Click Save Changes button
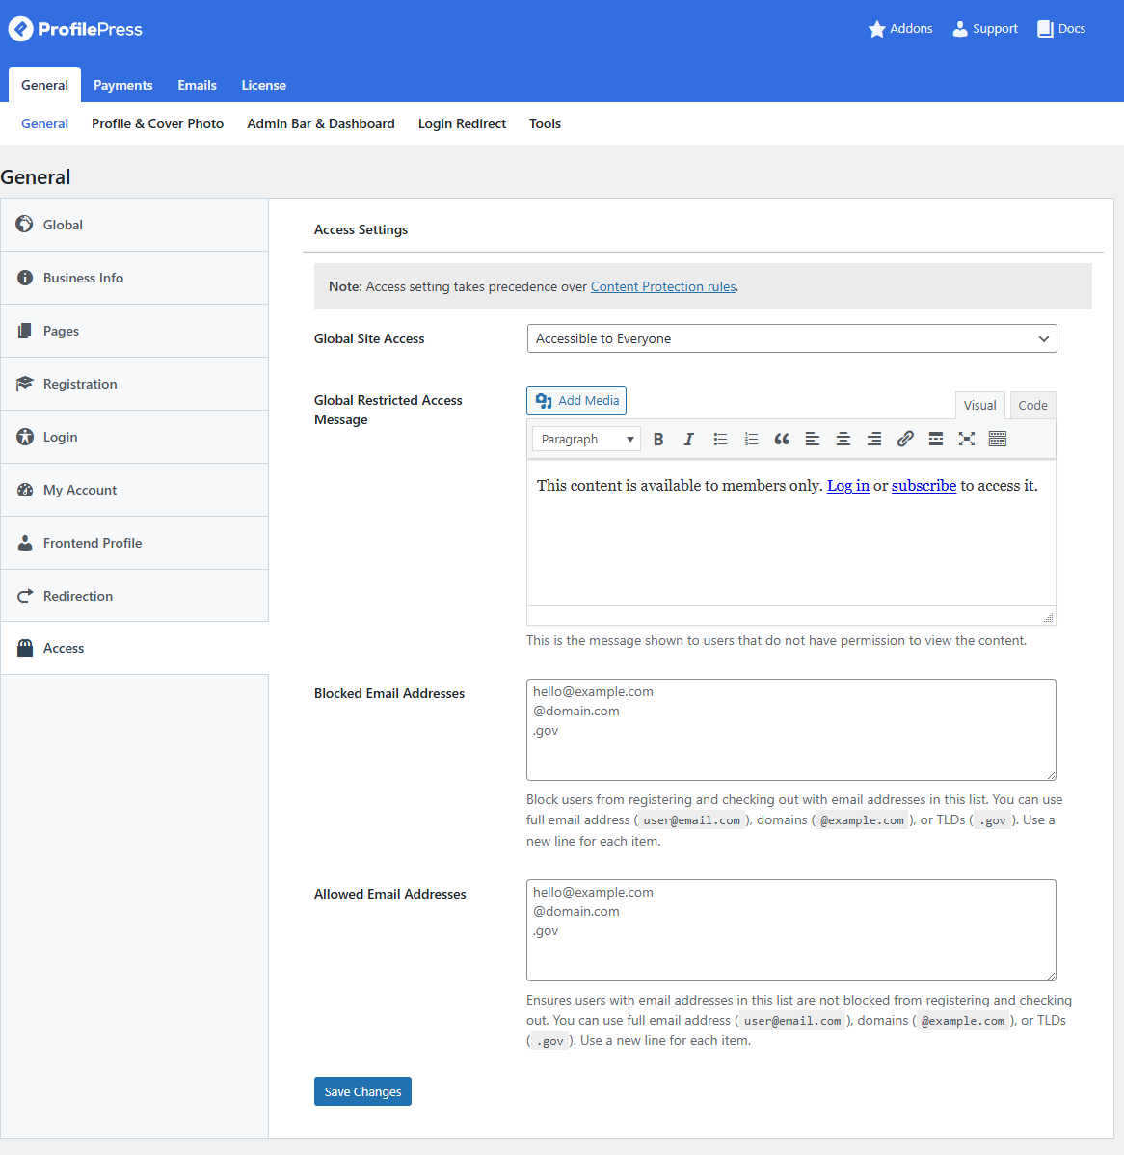The height and width of the screenshot is (1155, 1124). (362, 1091)
